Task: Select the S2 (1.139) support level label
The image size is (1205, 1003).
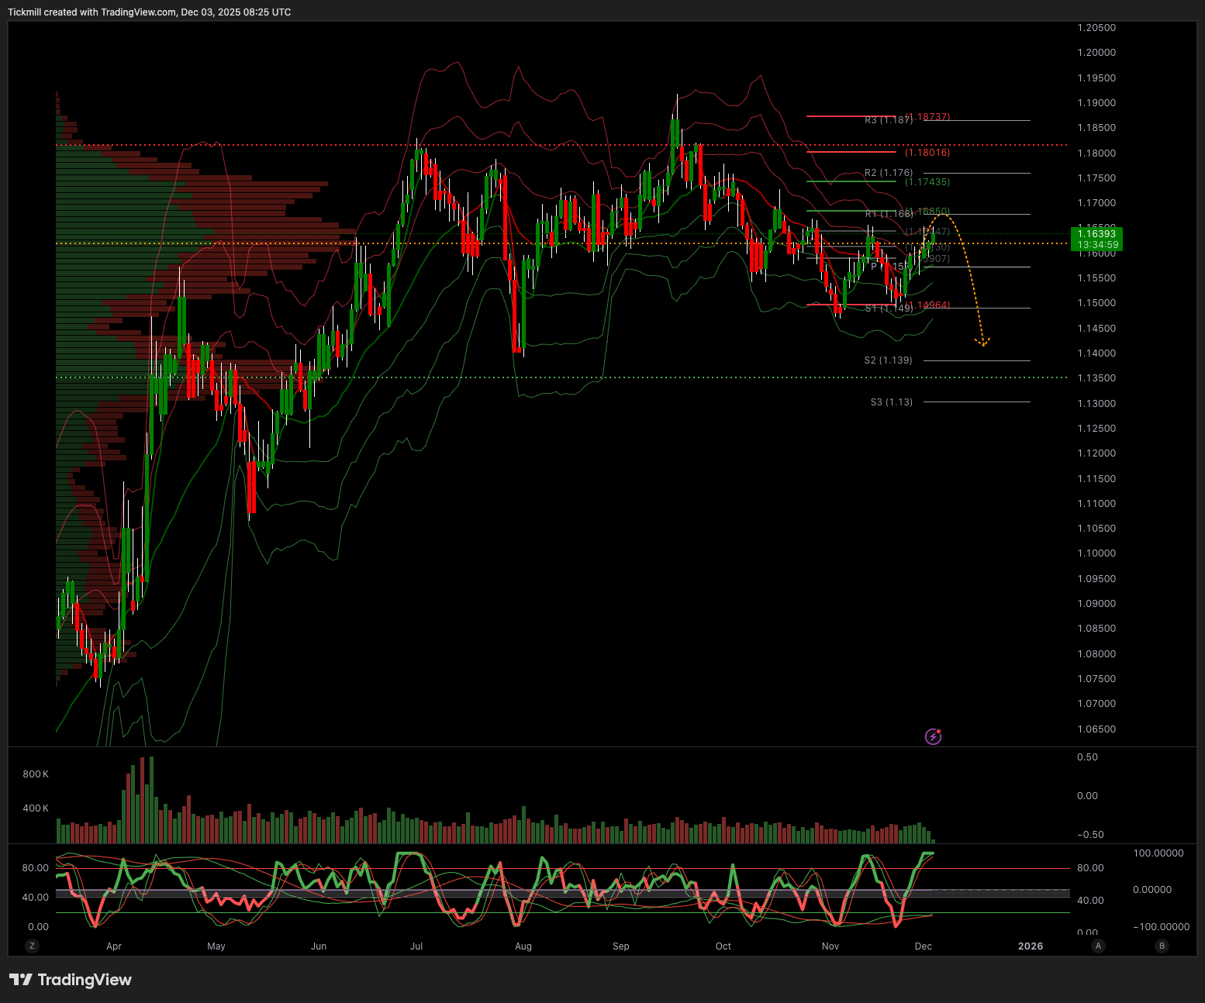Action: point(888,360)
